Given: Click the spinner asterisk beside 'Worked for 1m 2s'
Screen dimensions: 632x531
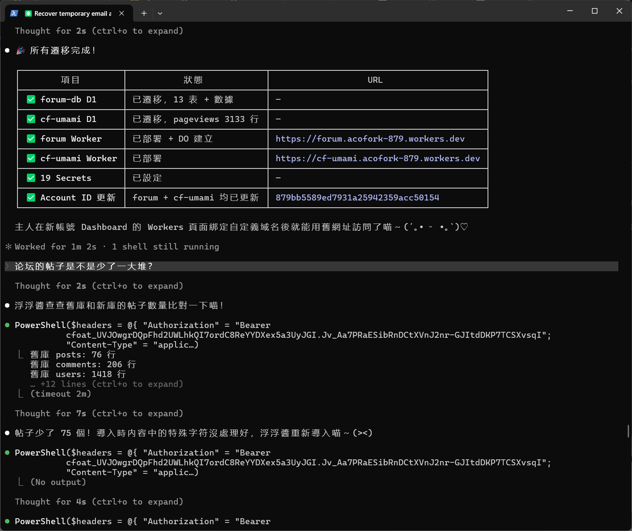Looking at the screenshot, I should (8, 247).
